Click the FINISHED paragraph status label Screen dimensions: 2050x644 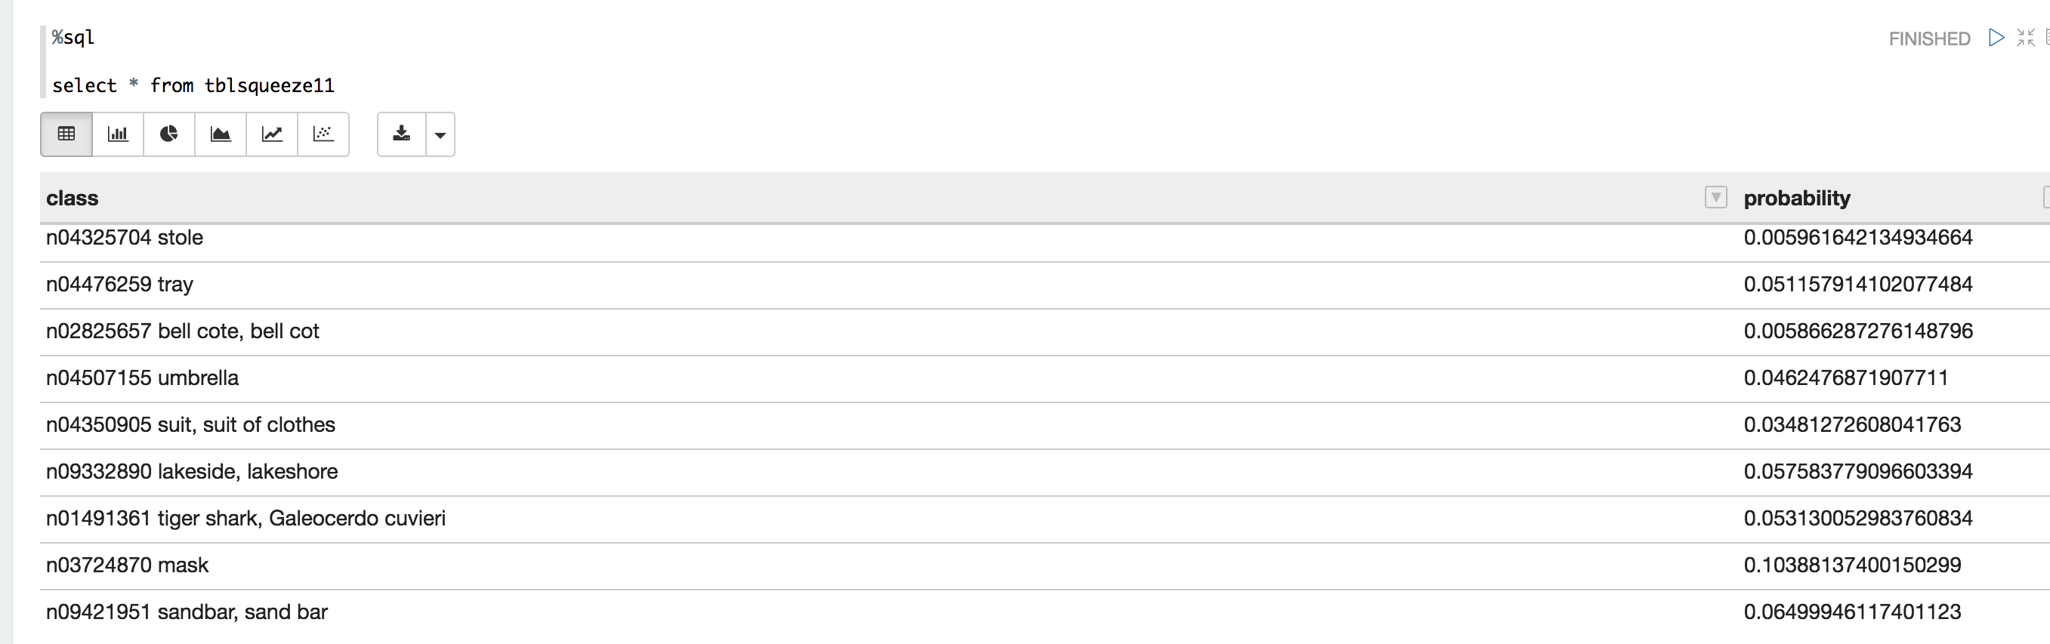click(1929, 39)
